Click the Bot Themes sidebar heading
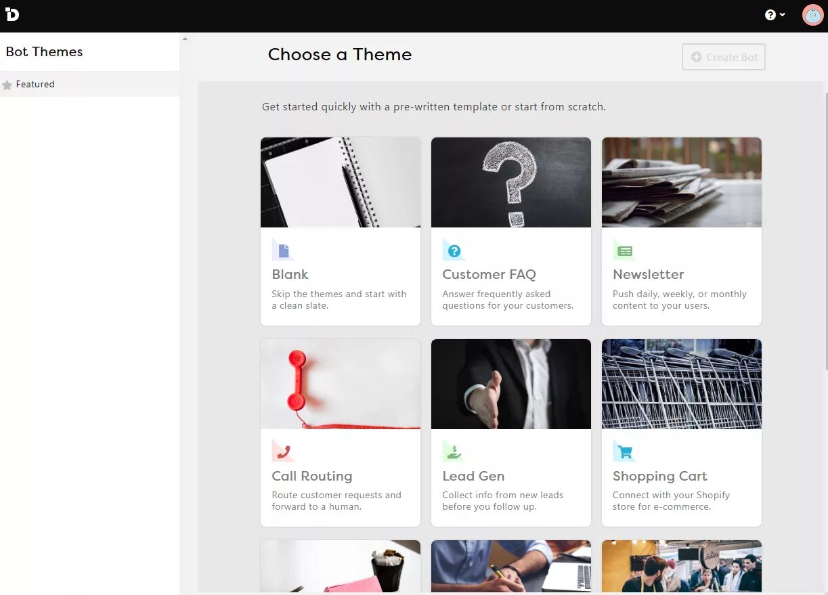 (x=44, y=51)
